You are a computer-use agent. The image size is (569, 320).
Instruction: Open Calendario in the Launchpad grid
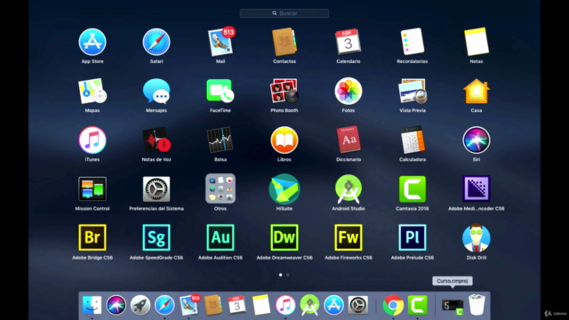point(348,42)
